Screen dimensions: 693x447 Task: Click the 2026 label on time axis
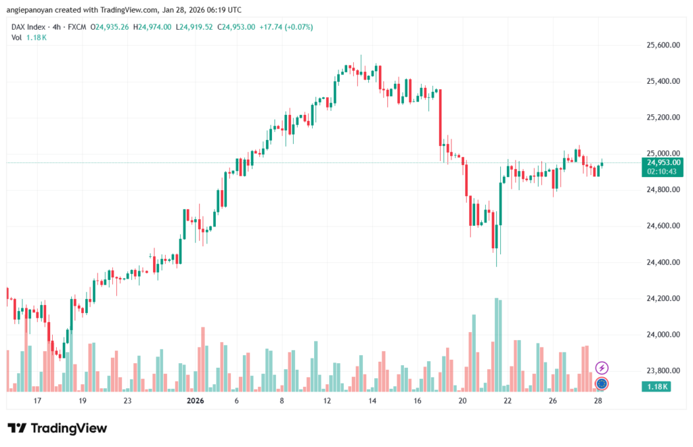[x=195, y=401]
